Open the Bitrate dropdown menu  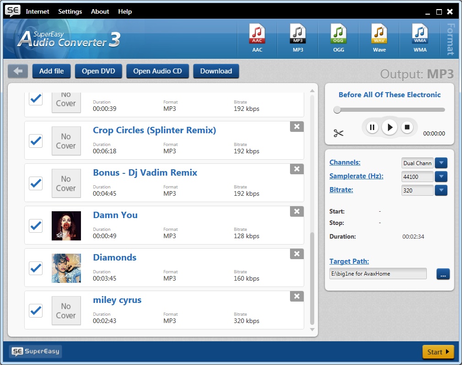click(441, 190)
